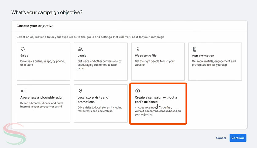This screenshot has width=257, height=148.
Task: Click the App promotion card description text
Action: coord(214,63)
